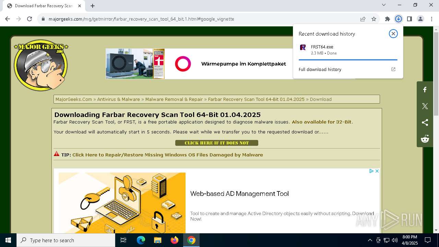This screenshot has height=247, width=439.
Task: Open the FRST64.exe downloaded file
Action: (348, 50)
